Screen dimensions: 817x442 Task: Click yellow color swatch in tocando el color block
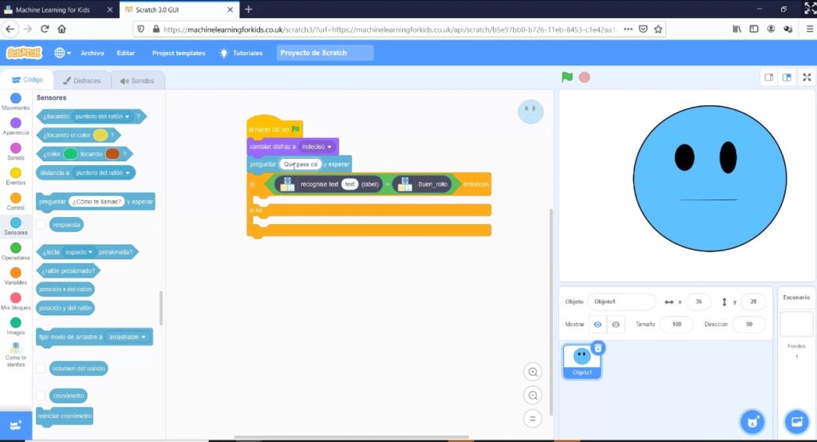point(101,136)
